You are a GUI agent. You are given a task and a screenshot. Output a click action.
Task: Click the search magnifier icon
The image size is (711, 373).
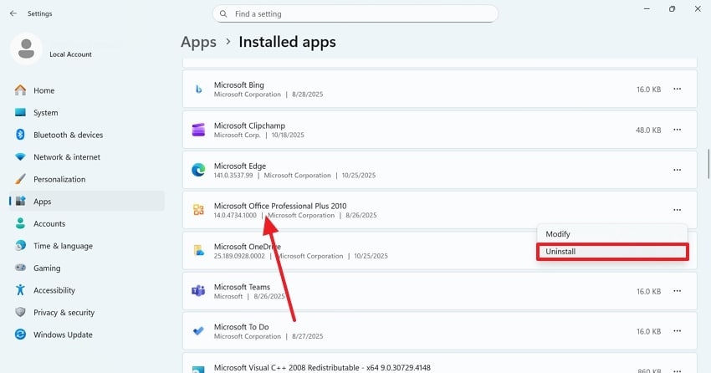223,14
